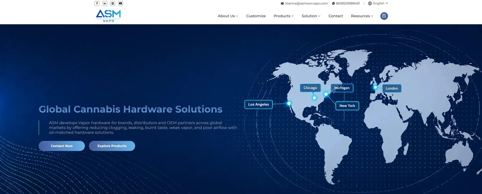Click the WhatsApp phone icon
Viewport: 482px width, 194px height.
tap(333, 3)
